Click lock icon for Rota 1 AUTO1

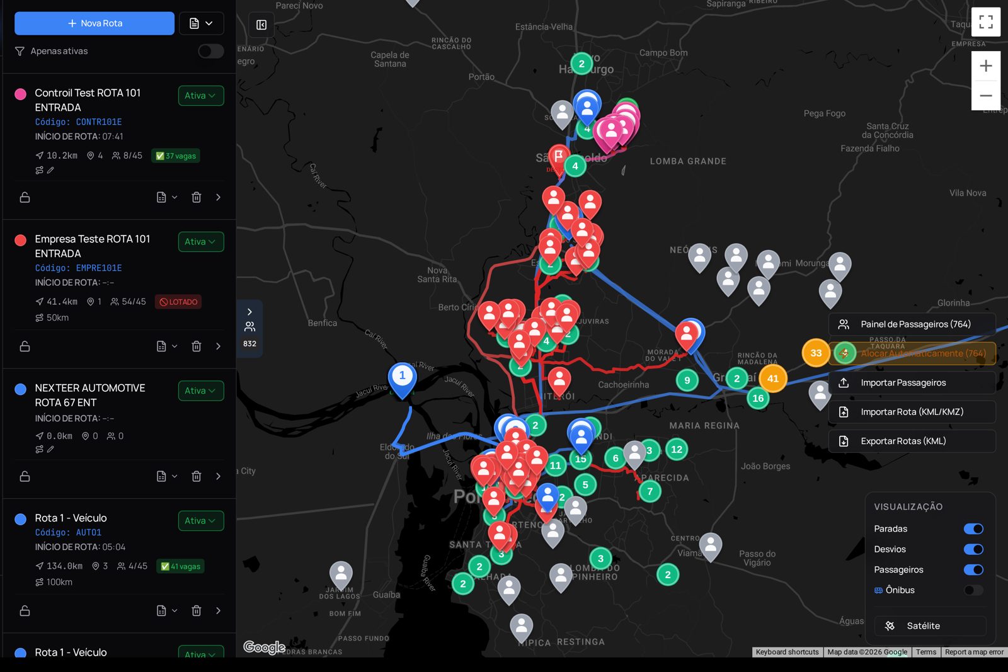tap(25, 610)
